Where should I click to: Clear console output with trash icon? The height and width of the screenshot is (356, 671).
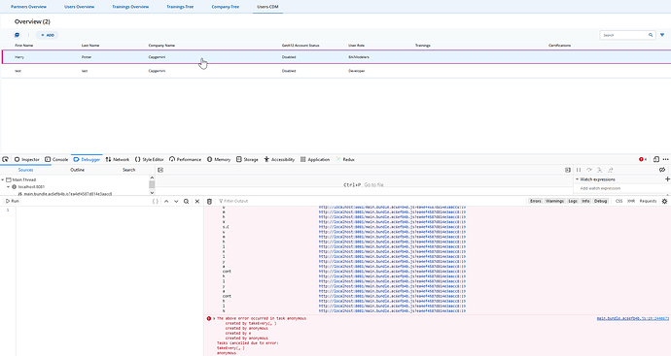[x=209, y=201]
